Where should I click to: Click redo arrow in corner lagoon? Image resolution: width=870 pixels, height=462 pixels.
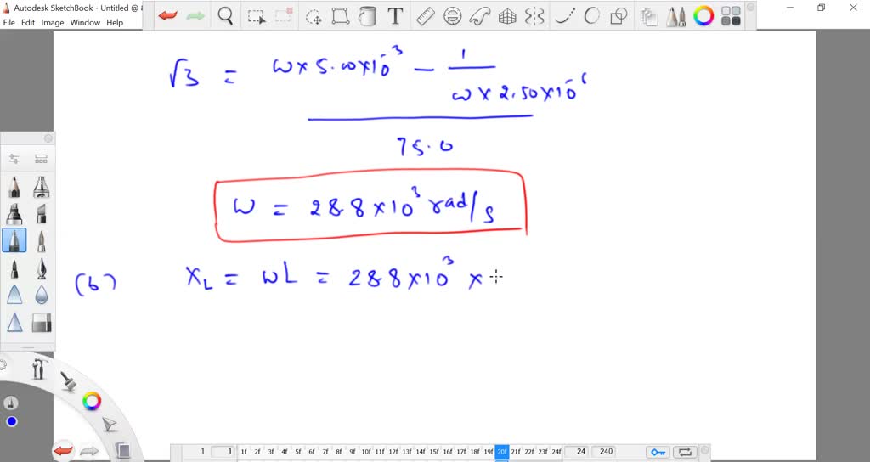click(x=89, y=451)
